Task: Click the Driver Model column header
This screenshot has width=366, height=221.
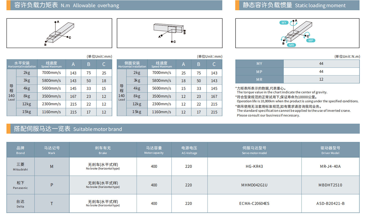Action: pos(330,150)
